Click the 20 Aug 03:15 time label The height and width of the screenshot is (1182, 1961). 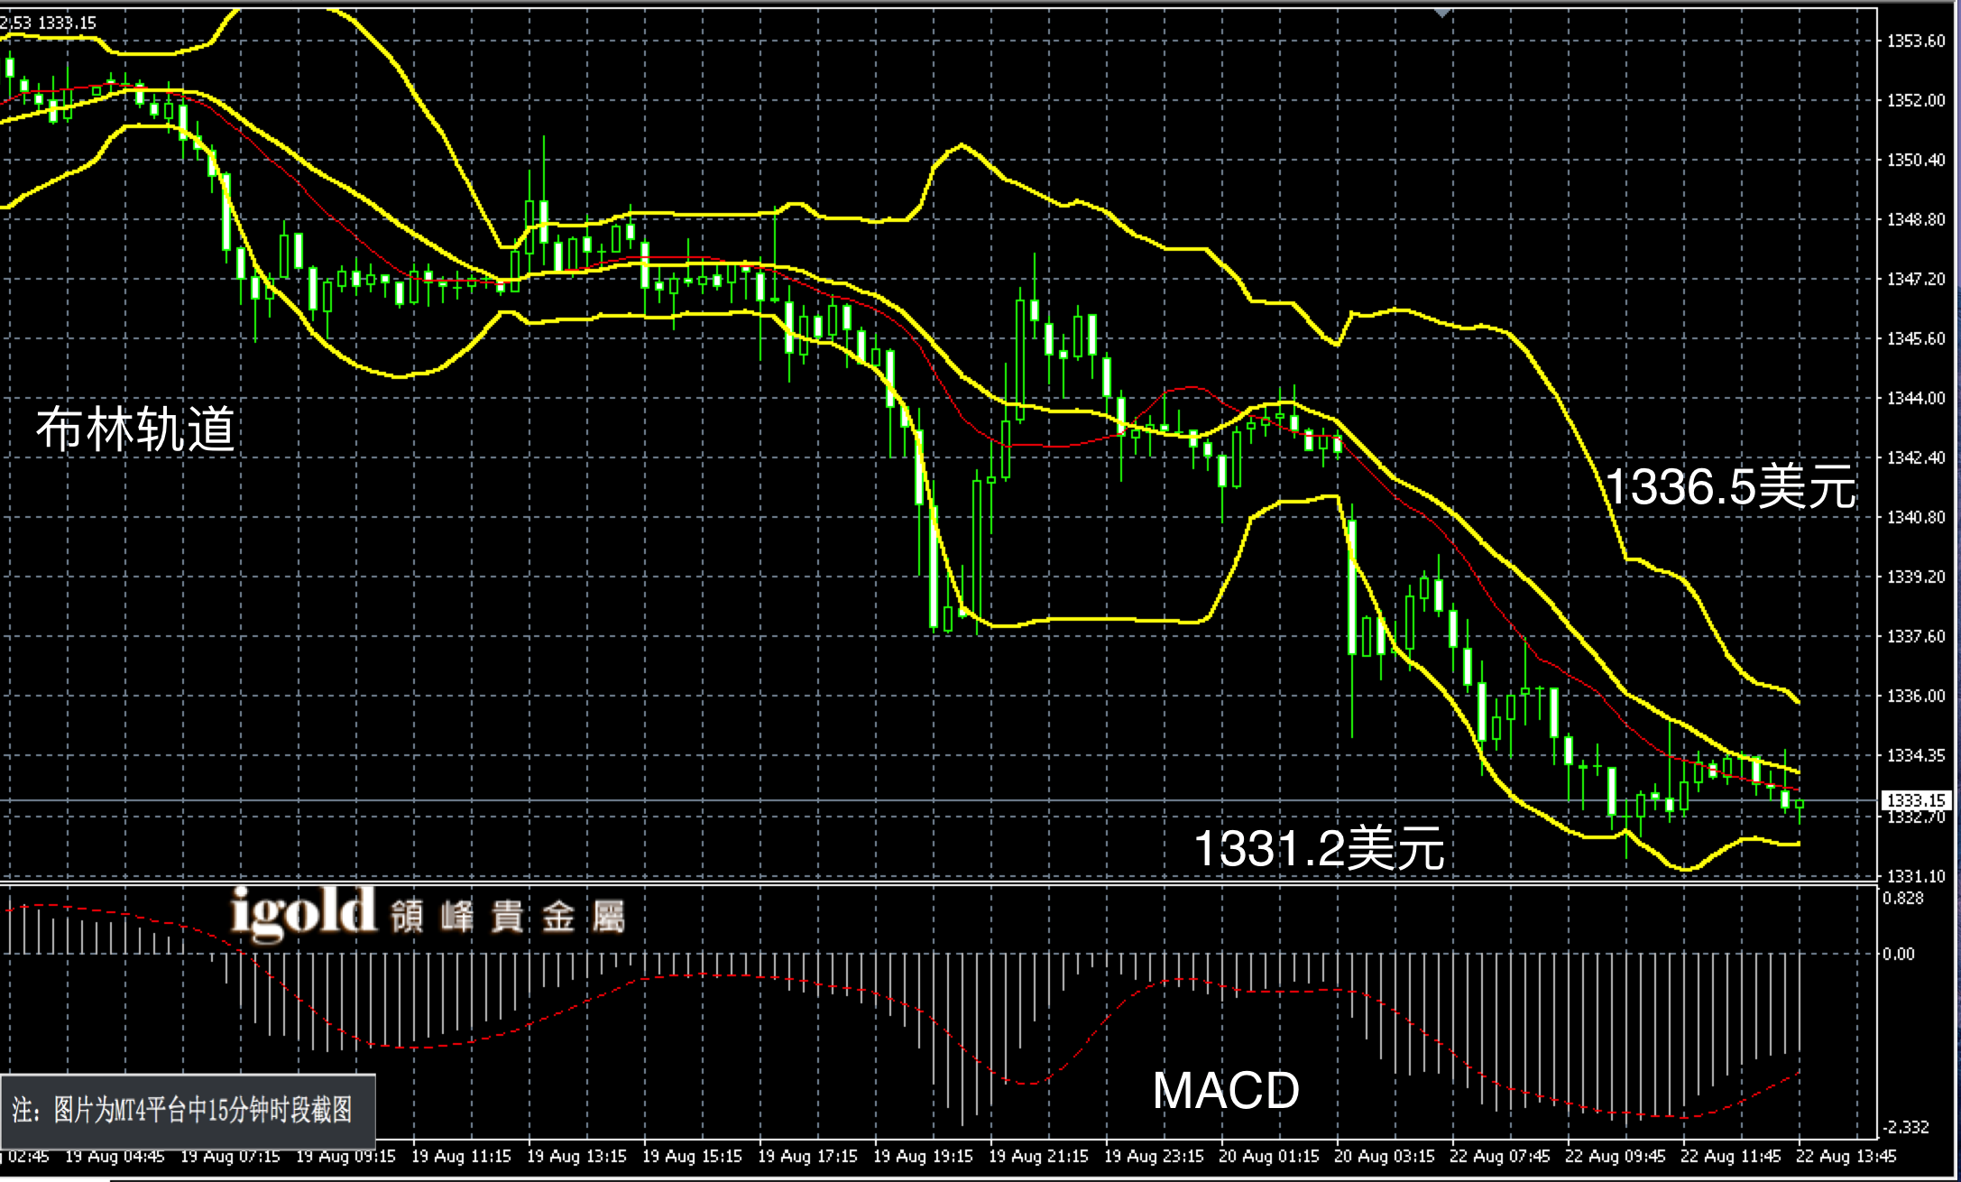coord(1384,1156)
